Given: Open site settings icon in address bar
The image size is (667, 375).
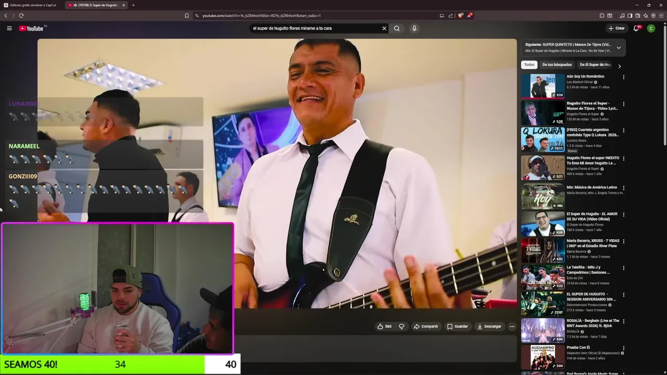Looking at the screenshot, I should 197,16.
